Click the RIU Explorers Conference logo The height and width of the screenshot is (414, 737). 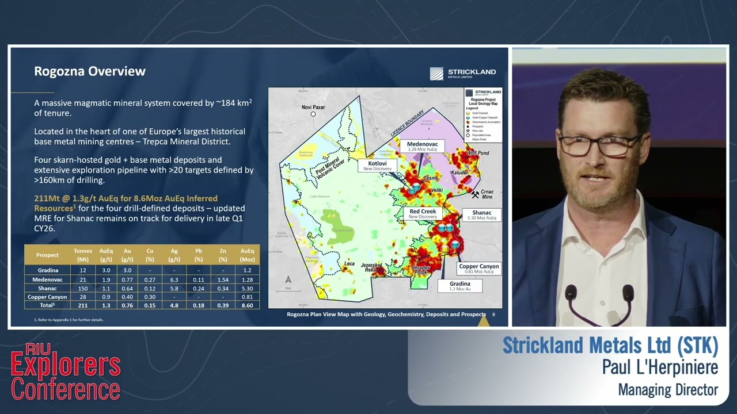point(66,371)
